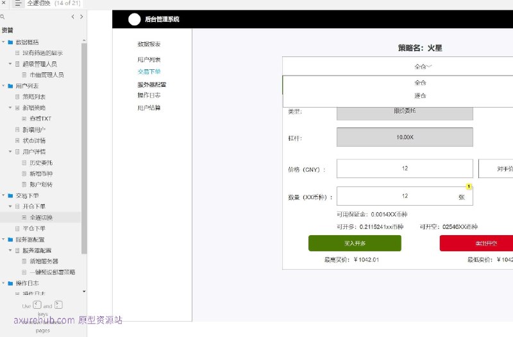Image resolution: width=513 pixels, height=337 pixels.
Task: Open 交易下单 in the admin side menu
Action: (149, 72)
